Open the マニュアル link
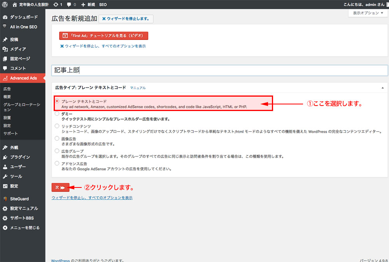 tap(138, 88)
